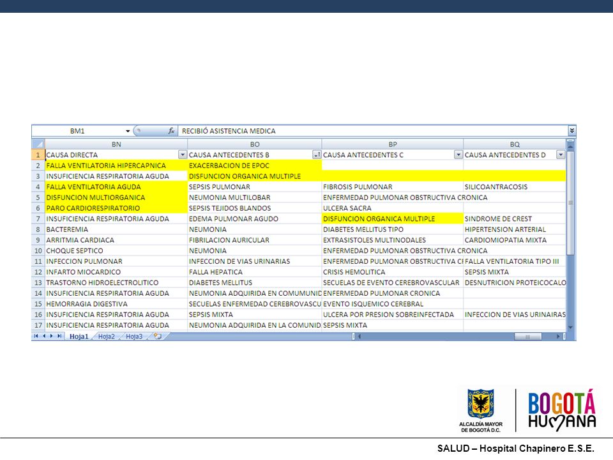Select cell ULCERA SACRA
The image size is (613, 460).
(393, 208)
